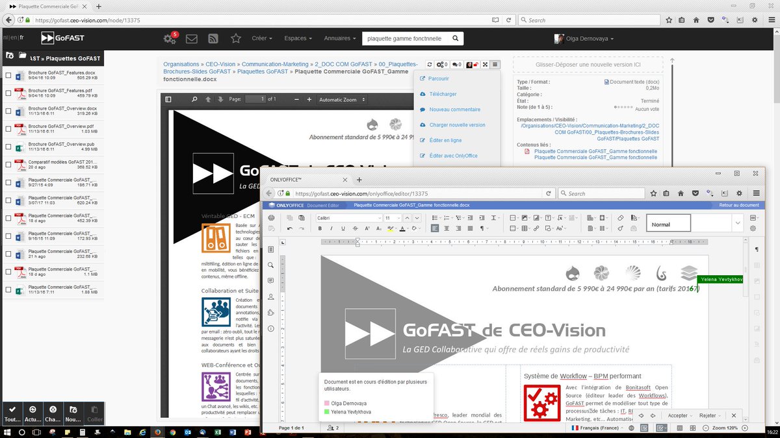Expand the paragraph styles gallery arrow
This screenshot has width=780, height=438.
coord(737,224)
